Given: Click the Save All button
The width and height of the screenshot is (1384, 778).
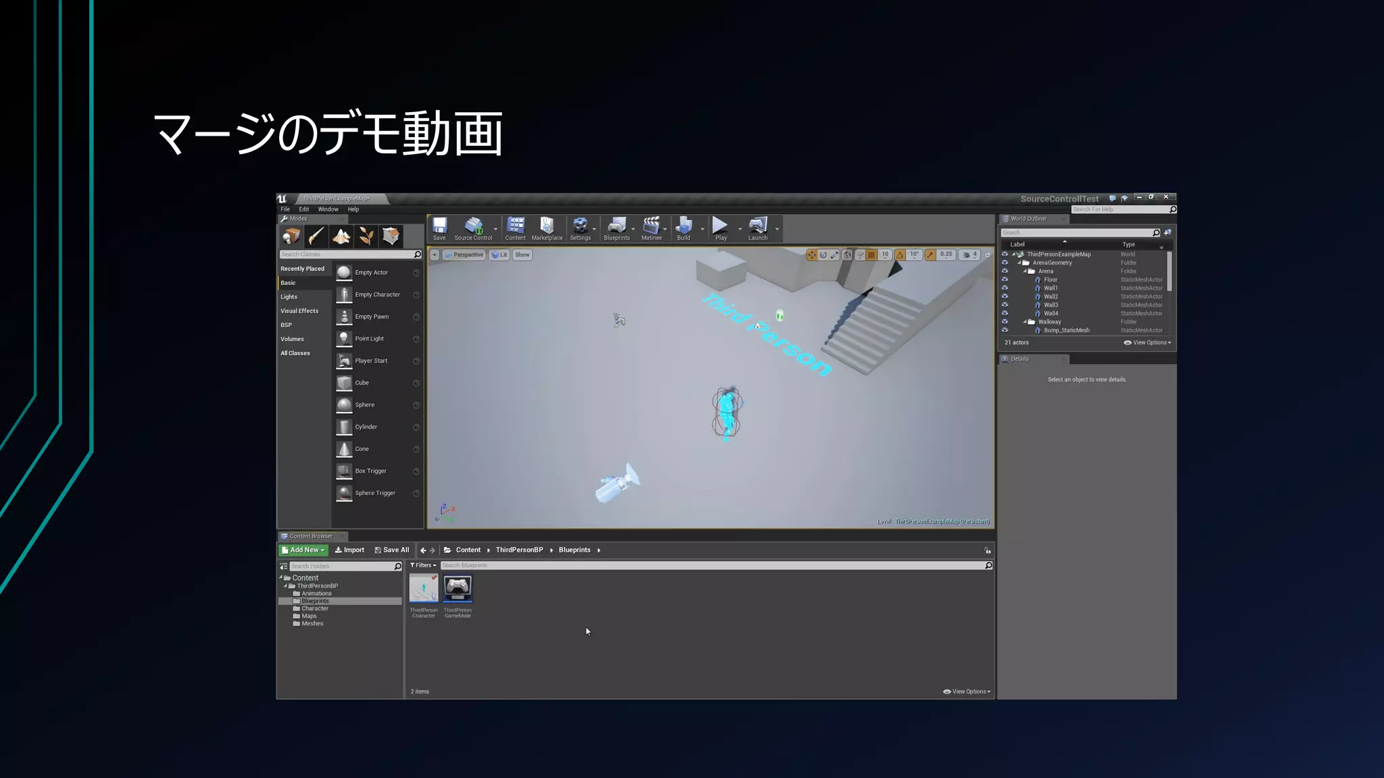Looking at the screenshot, I should point(392,550).
